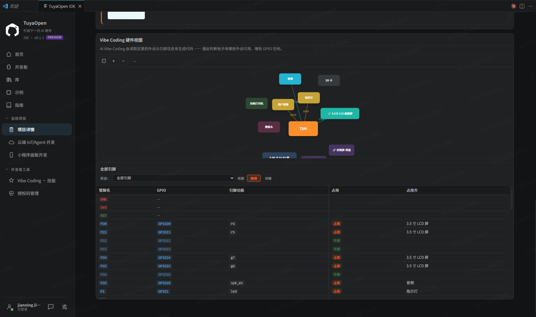This screenshot has height=317, width=536.
Task: Zoom out the hardware graph
Action: (123, 61)
